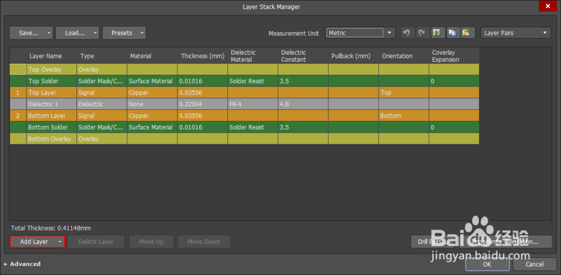The image size is (561, 275).
Task: Open the Impedance Calculation button
Action: (x=505, y=242)
